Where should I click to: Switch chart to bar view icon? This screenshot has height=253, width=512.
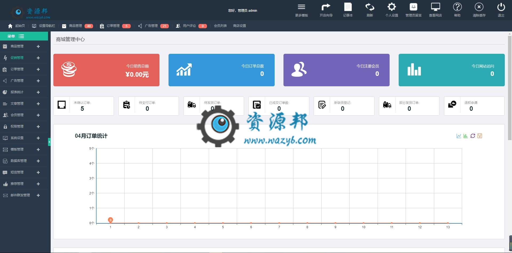coord(466,136)
